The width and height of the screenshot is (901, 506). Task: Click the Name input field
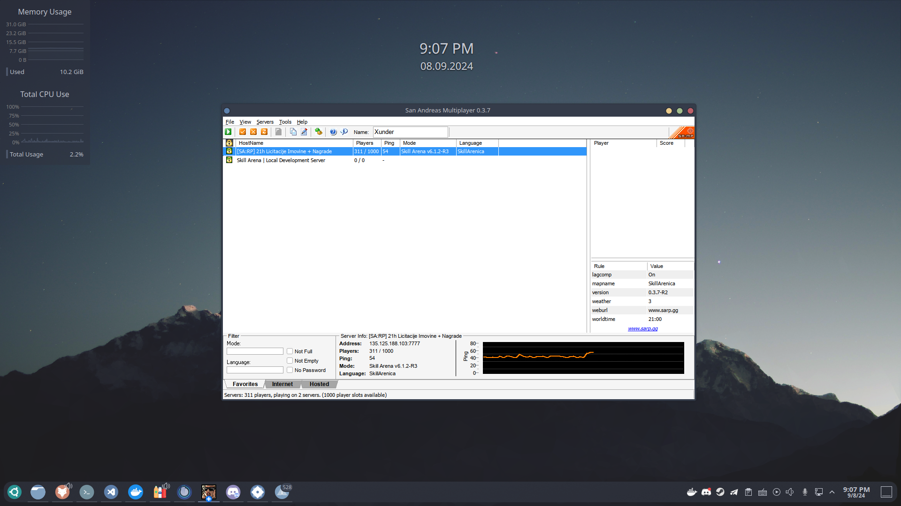pos(411,132)
